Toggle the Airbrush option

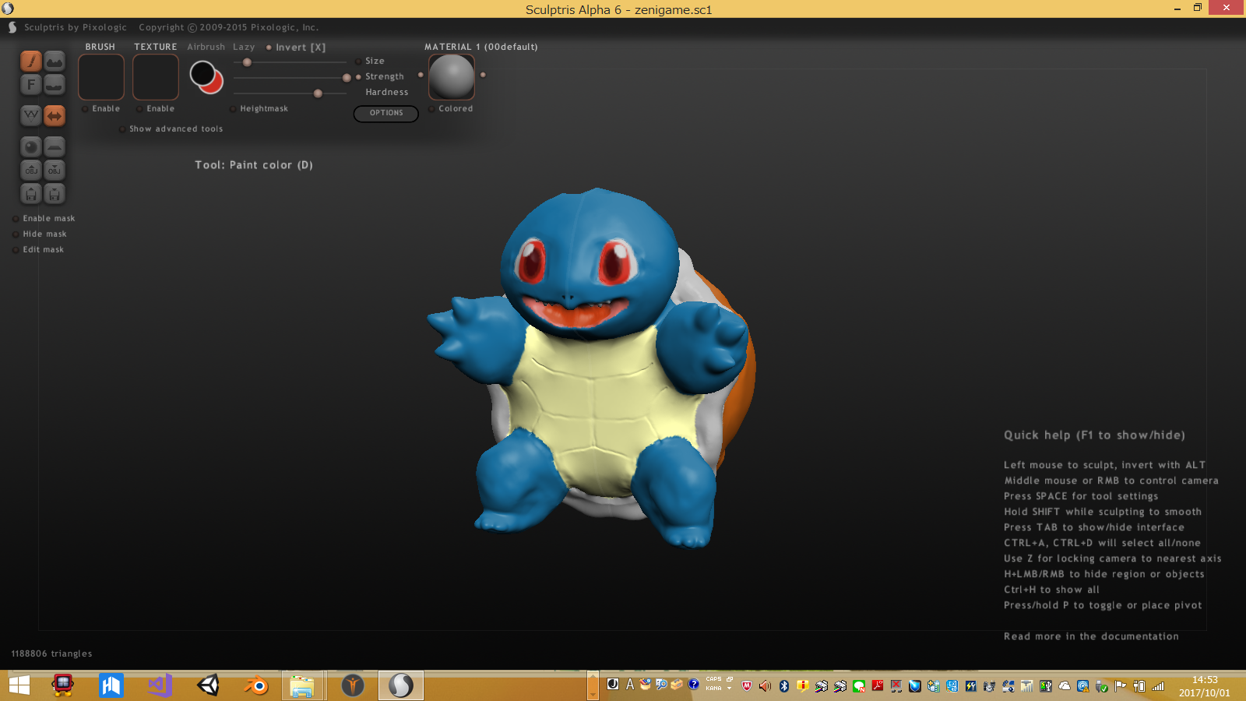tap(206, 48)
